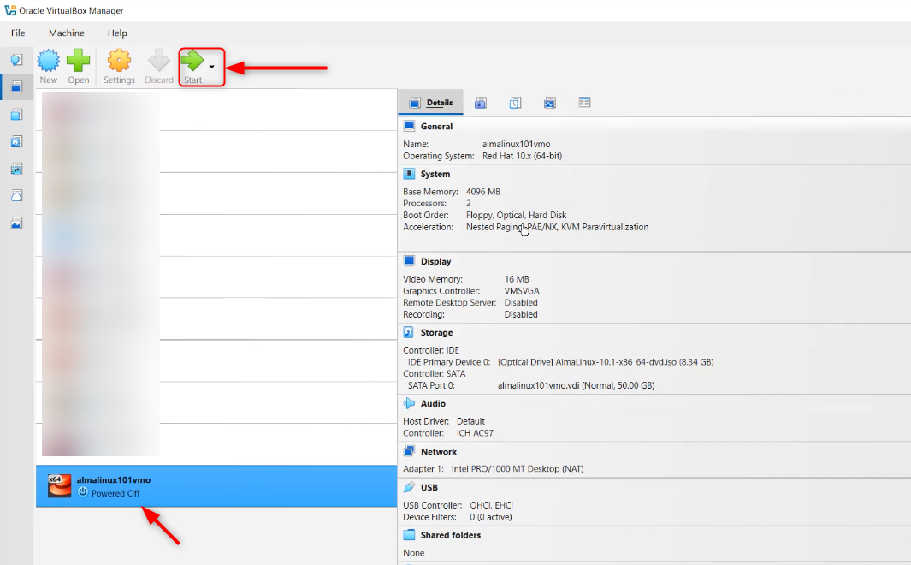Click the name value almalinux101vmo in General
Viewport: 911px width, 565px height.
click(x=516, y=144)
